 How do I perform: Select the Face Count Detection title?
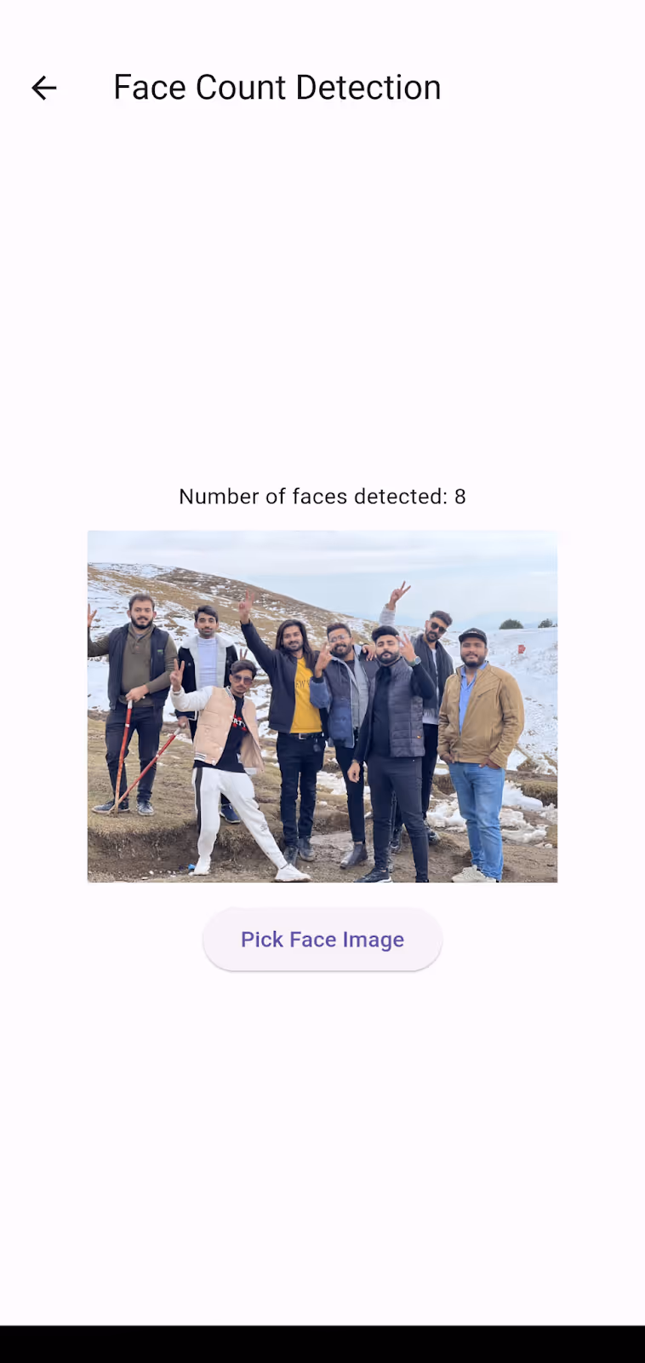(x=277, y=88)
